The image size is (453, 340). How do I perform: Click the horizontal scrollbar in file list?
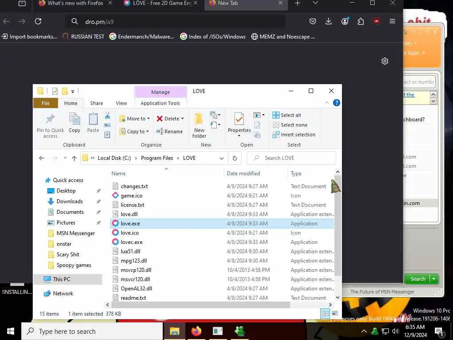point(200,305)
